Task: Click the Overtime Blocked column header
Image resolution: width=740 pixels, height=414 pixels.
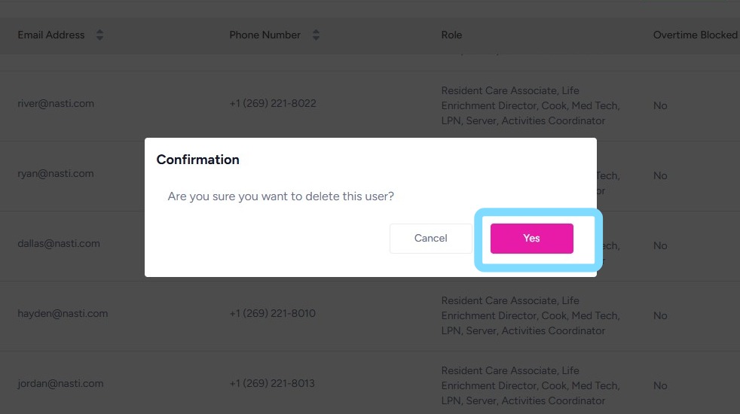Action: (x=695, y=35)
